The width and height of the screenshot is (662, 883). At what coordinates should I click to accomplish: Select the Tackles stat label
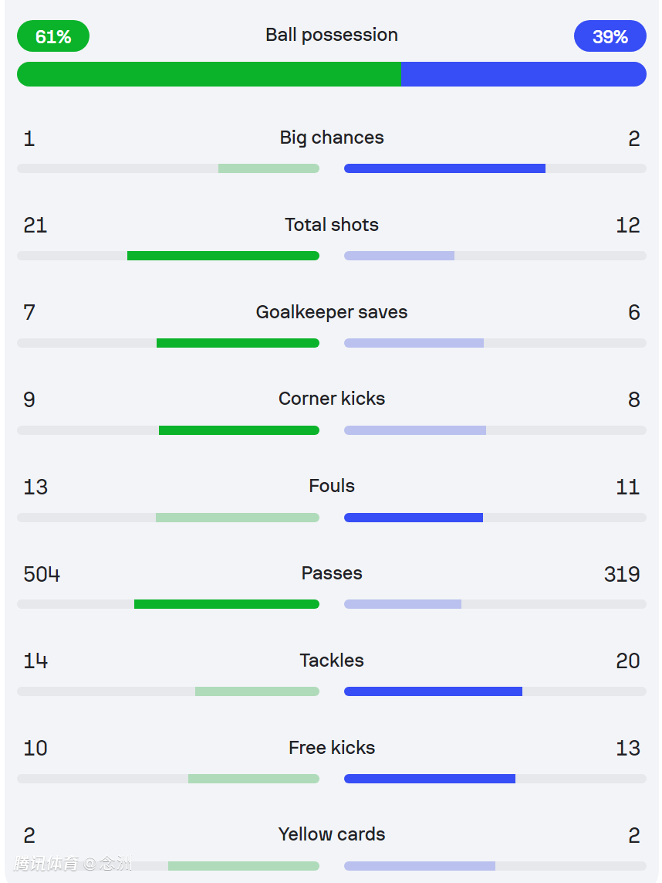332,661
